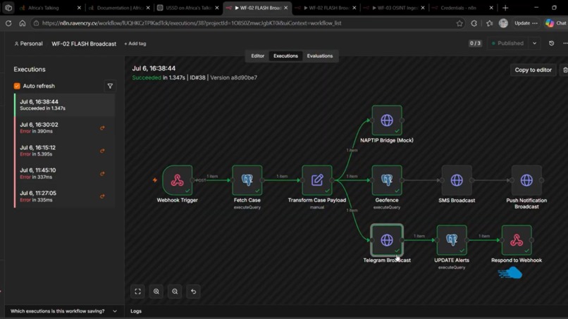Screen dimensions: 568x319
Task: Switch to the Evaluations tab
Action: point(320,56)
